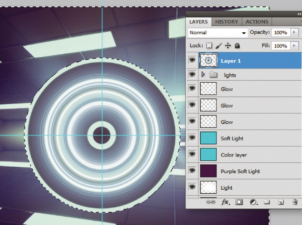
Task: Toggle Lock all padlock icon
Action: (237, 45)
